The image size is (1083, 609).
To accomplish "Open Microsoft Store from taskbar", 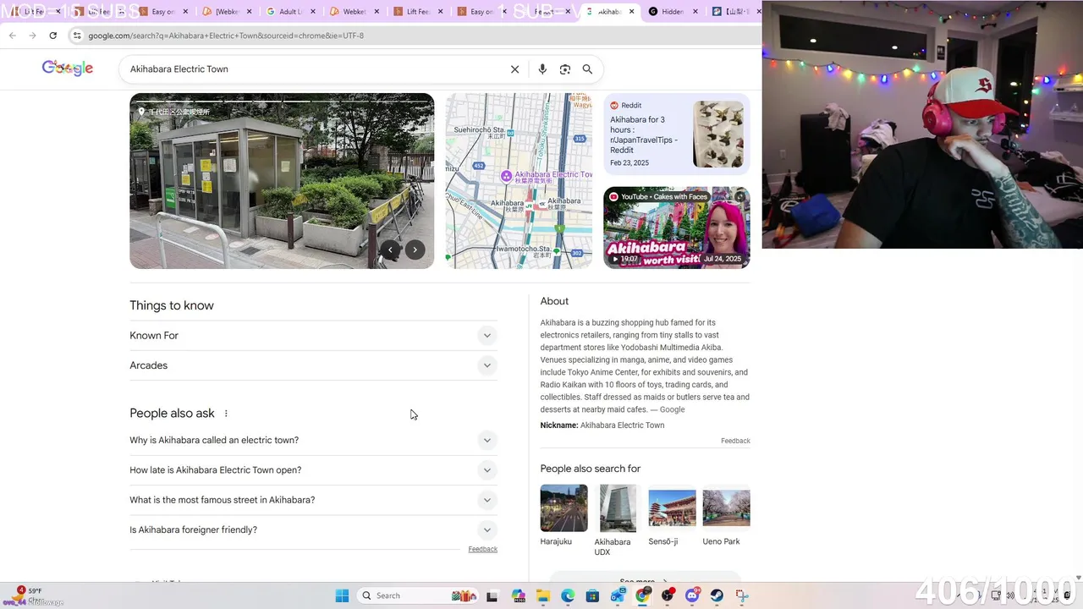I will 592,595.
